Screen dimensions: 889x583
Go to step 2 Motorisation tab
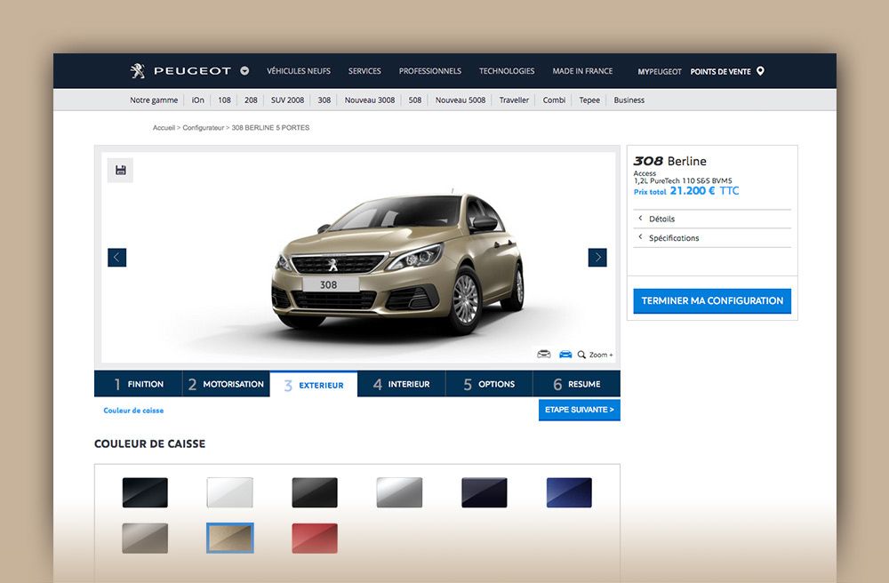click(x=226, y=384)
